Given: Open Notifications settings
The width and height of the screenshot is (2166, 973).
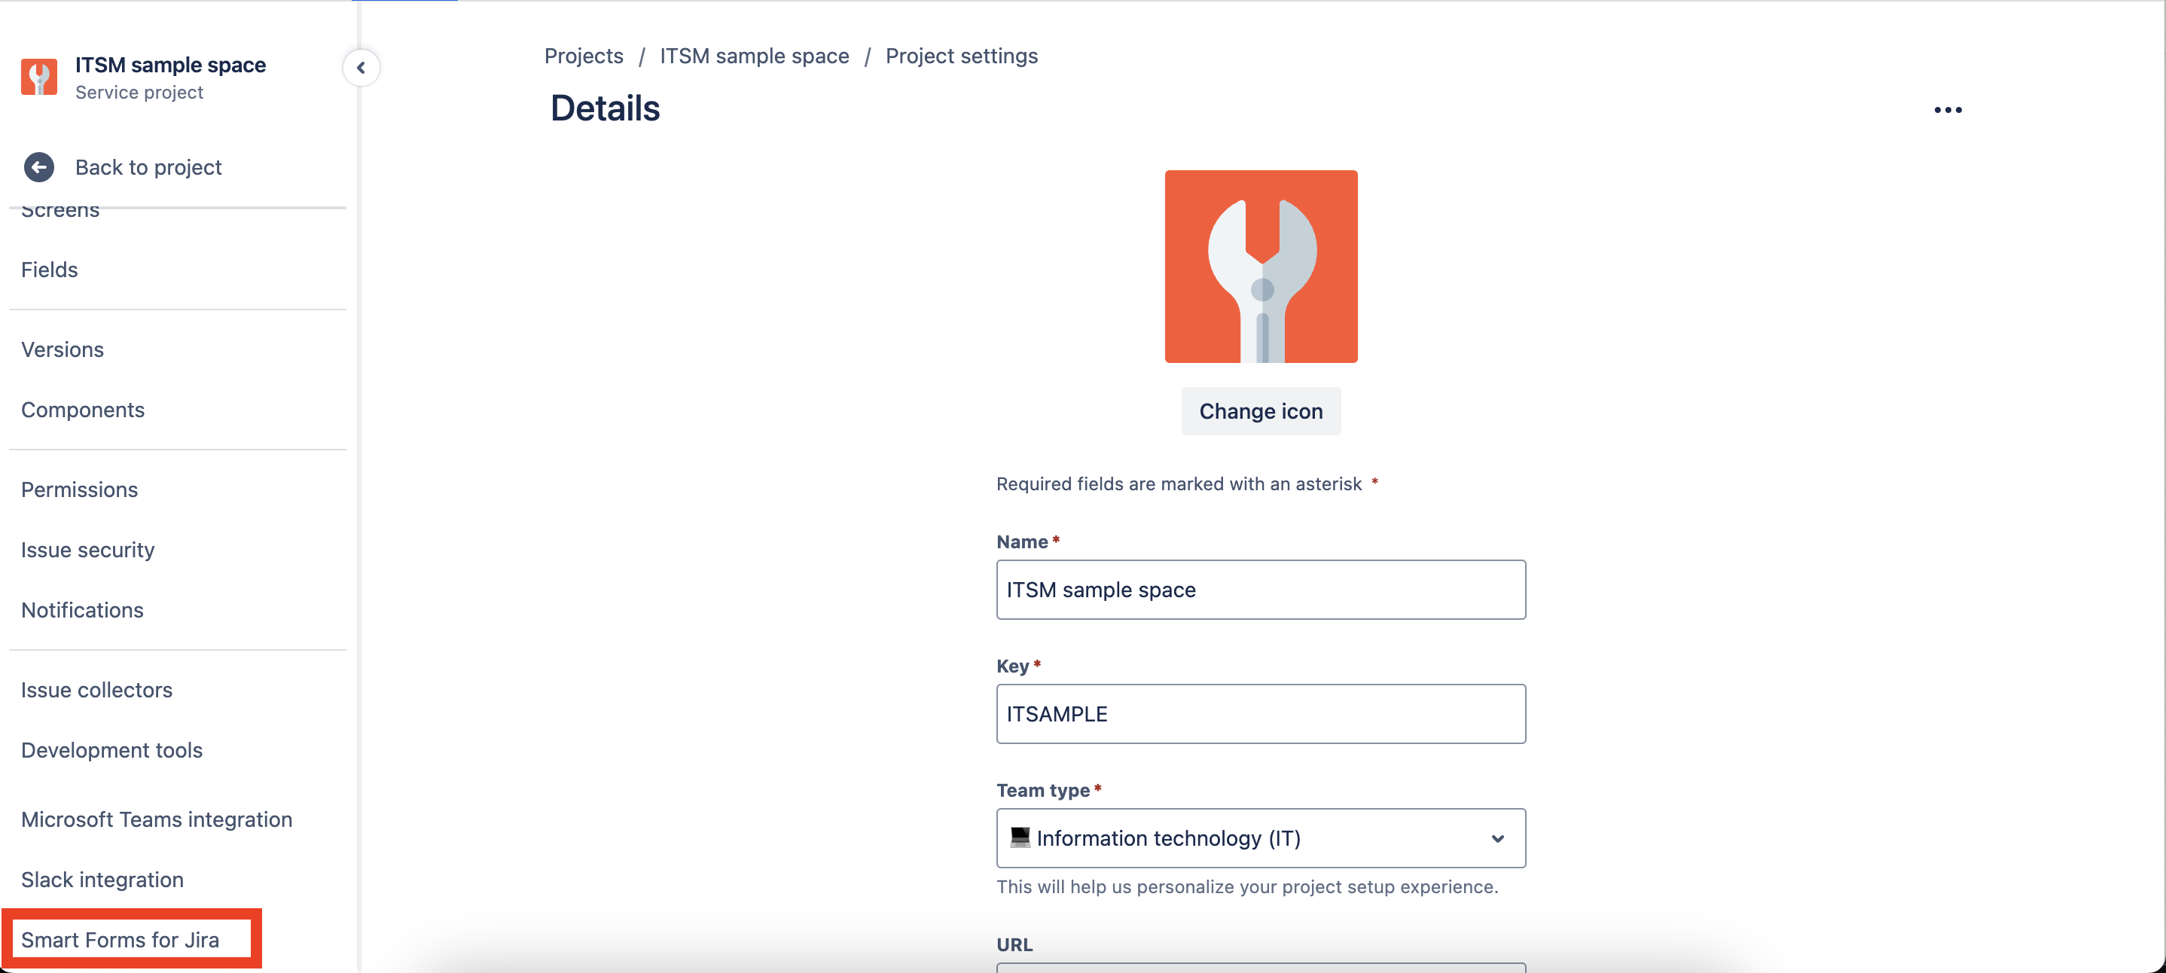Looking at the screenshot, I should [x=82, y=610].
